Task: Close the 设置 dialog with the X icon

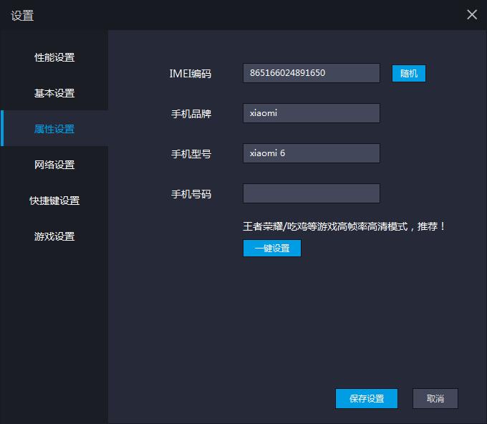Action: pyautogui.click(x=472, y=14)
